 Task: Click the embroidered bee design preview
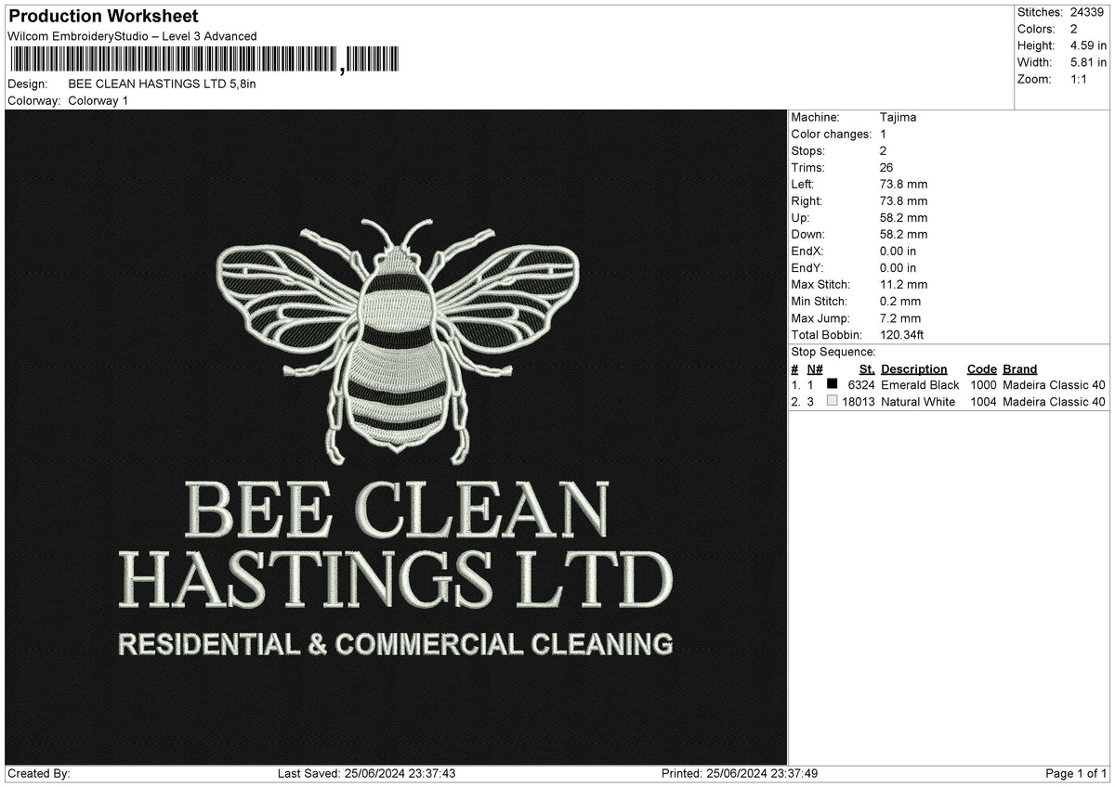pos(397,341)
